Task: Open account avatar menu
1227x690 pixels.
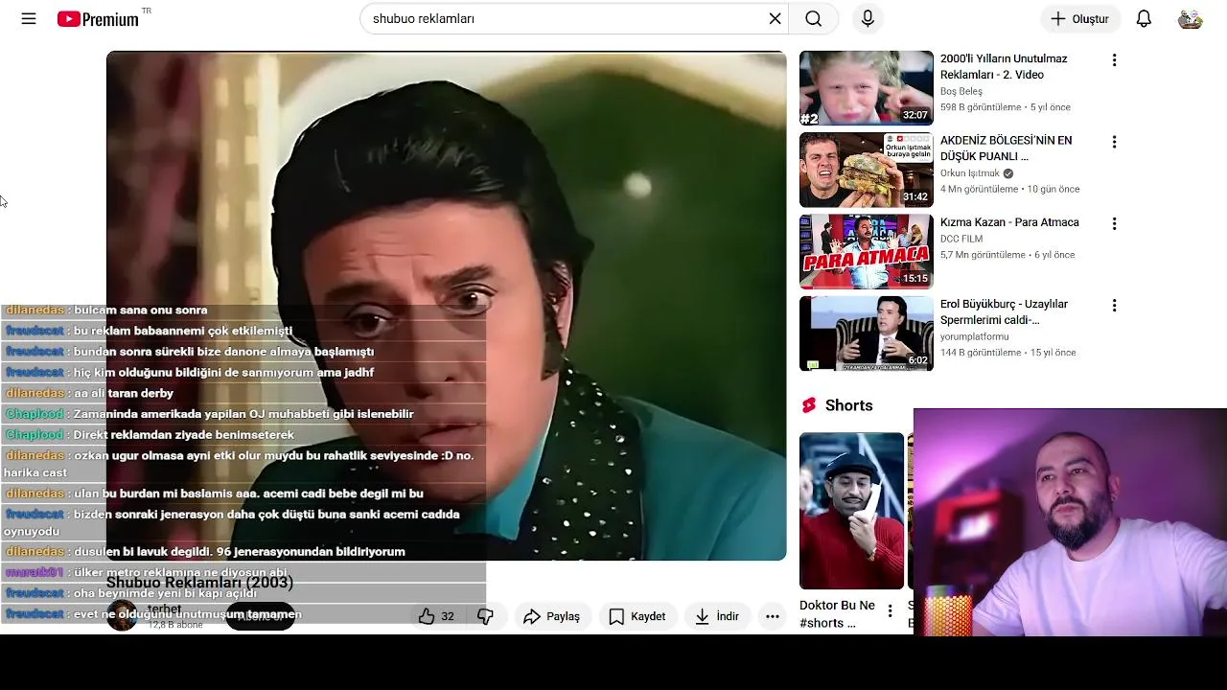Action: [1190, 18]
